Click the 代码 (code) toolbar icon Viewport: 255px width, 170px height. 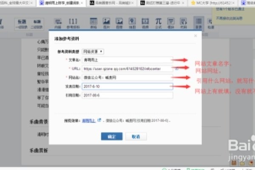pos(184,23)
